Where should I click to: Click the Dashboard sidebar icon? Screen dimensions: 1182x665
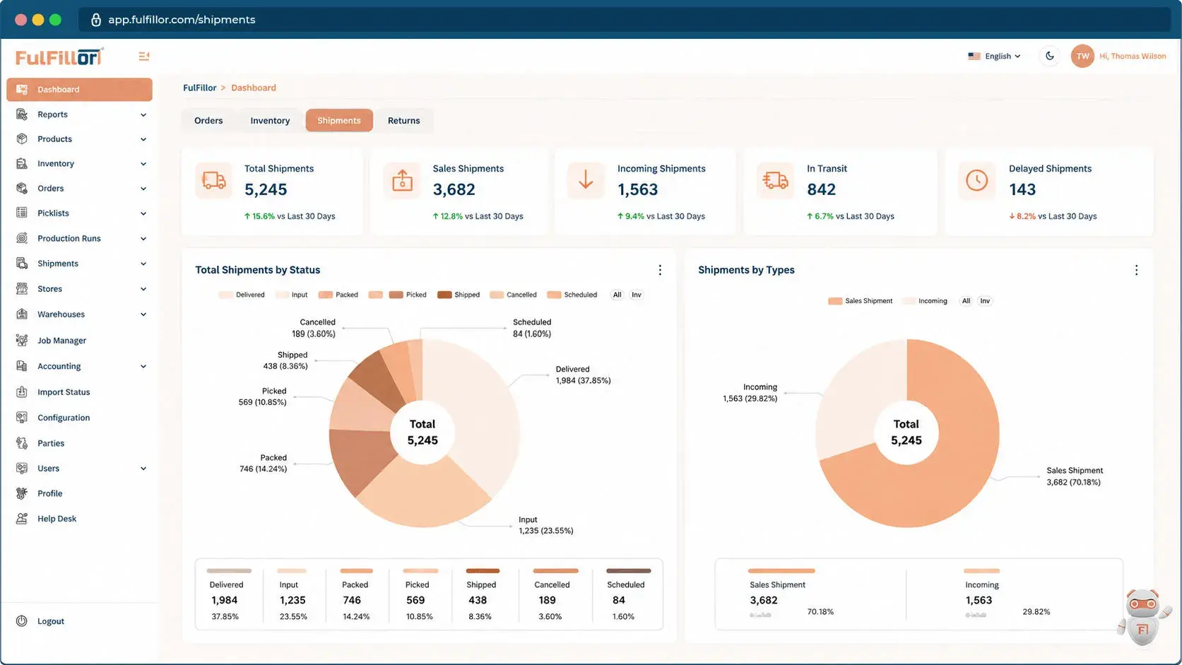[22, 90]
